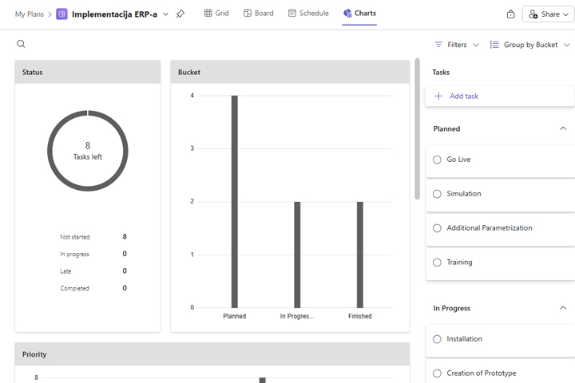575x383 pixels.
Task: Collapse the Planned bucket section
Action: coord(563,128)
